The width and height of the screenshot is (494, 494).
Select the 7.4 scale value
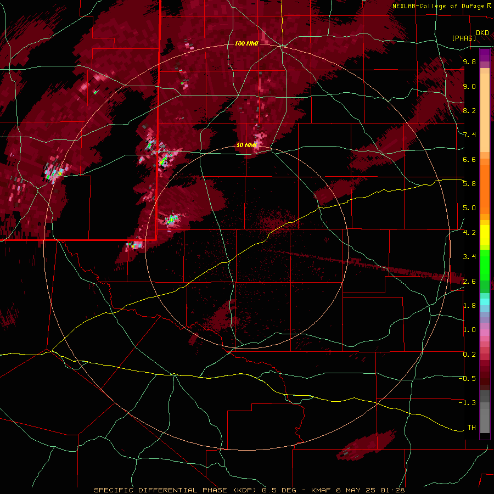click(x=469, y=135)
